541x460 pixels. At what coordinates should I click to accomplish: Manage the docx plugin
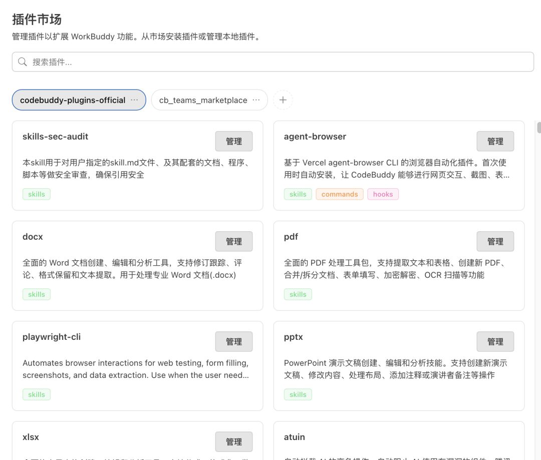(234, 241)
